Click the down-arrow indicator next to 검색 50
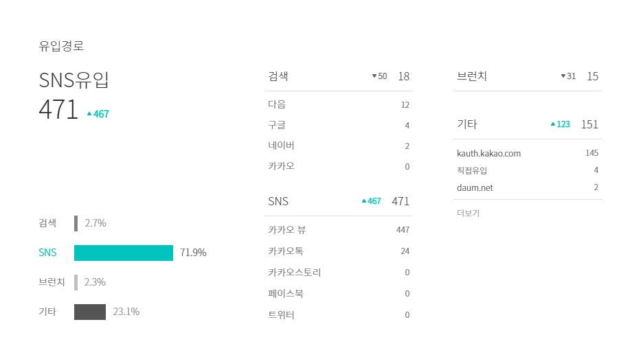 374,76
